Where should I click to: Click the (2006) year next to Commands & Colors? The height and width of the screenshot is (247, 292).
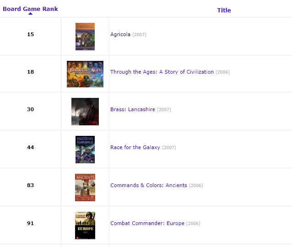(x=196, y=185)
